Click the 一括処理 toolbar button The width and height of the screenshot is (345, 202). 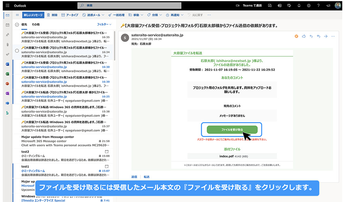116,15
